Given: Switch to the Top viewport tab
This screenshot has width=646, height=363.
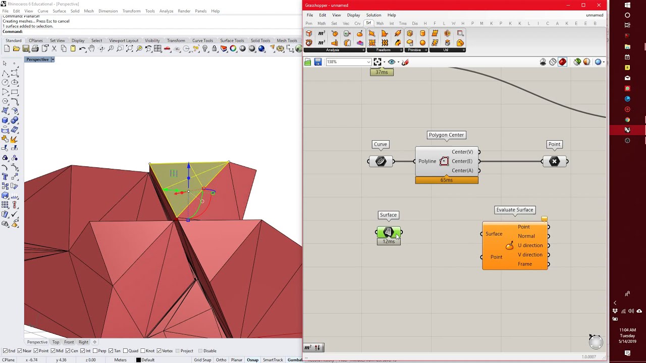Looking at the screenshot, I should (x=56, y=342).
